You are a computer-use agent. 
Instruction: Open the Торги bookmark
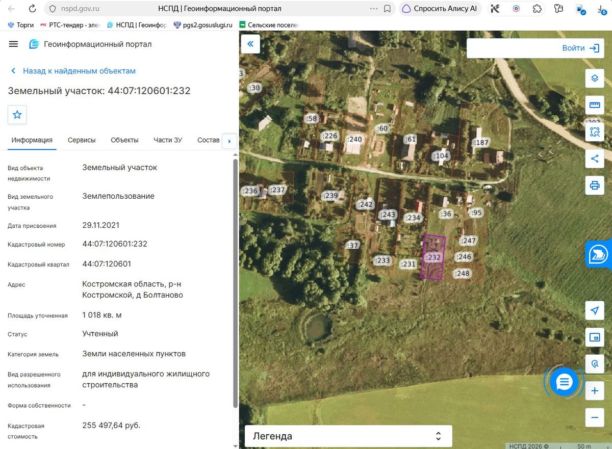pyautogui.click(x=21, y=24)
